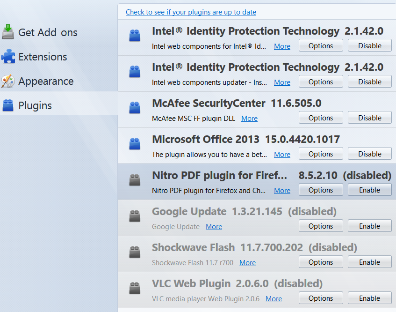The height and width of the screenshot is (312, 396).
Task: Disable the 'Intel web components updater' plugin
Action: pos(370,82)
